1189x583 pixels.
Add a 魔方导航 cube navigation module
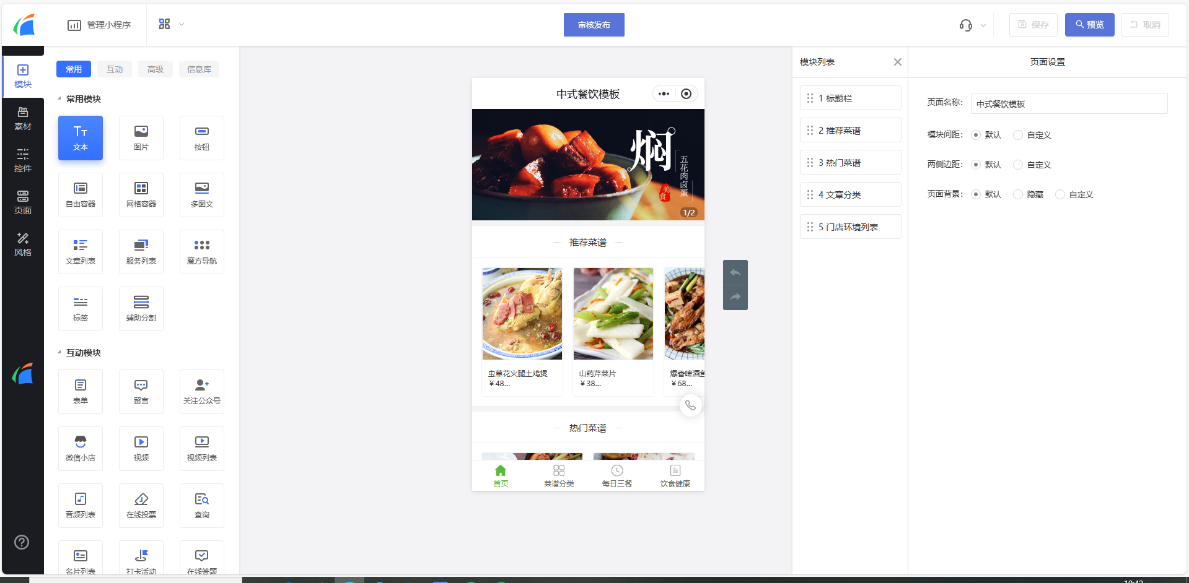[x=202, y=252]
